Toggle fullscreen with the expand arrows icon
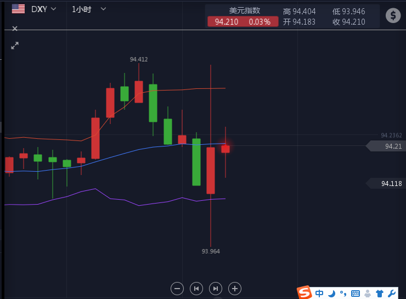406x299 pixels. tap(15, 46)
